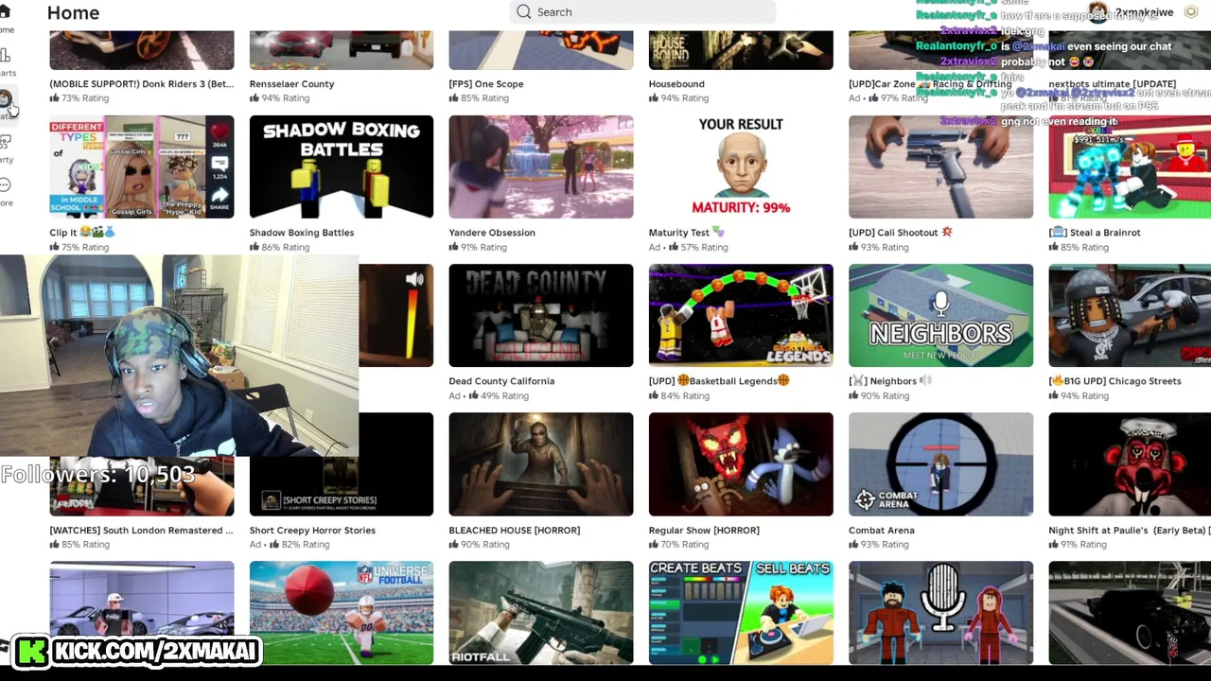Click the Short Creepy Horror Stories title

(312, 531)
